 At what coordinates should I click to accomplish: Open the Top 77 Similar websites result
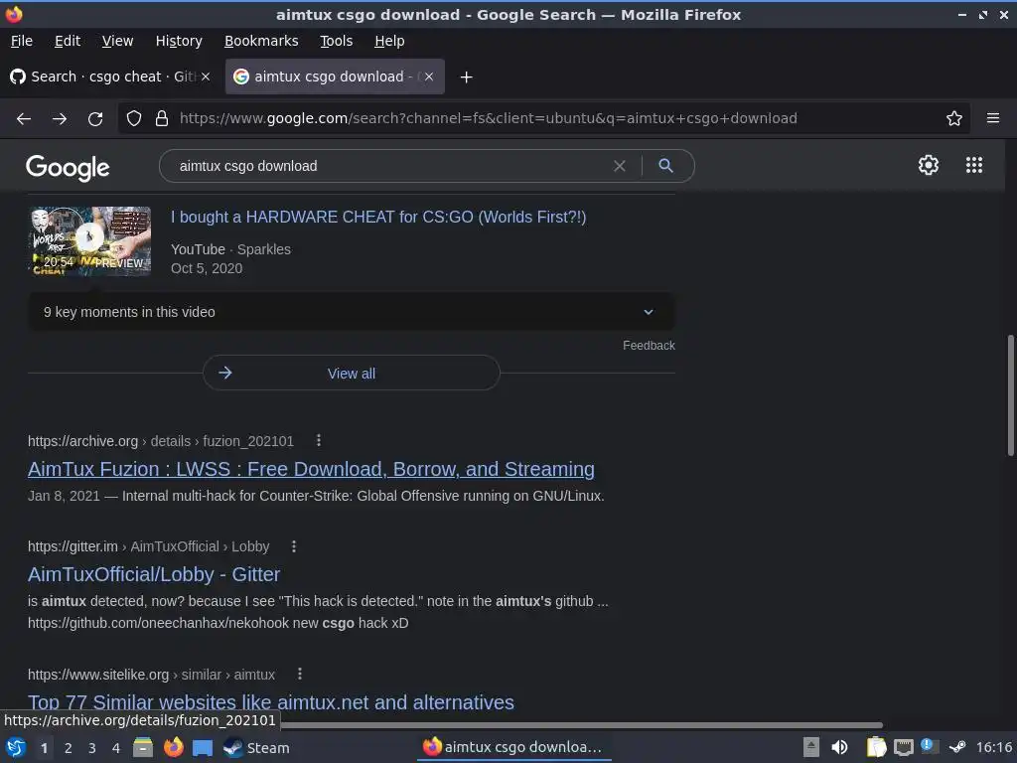coord(271,702)
